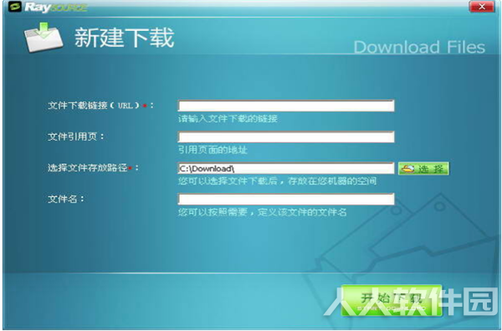Click the Download Files heading text
502x331 pixels.
(x=419, y=47)
